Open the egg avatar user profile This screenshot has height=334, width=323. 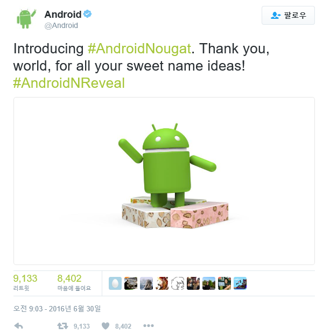[115, 283]
